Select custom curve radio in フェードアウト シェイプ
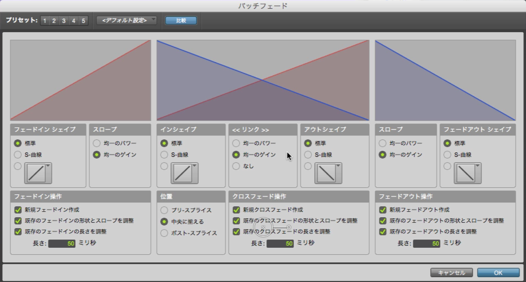The image size is (526, 282). pos(448,166)
